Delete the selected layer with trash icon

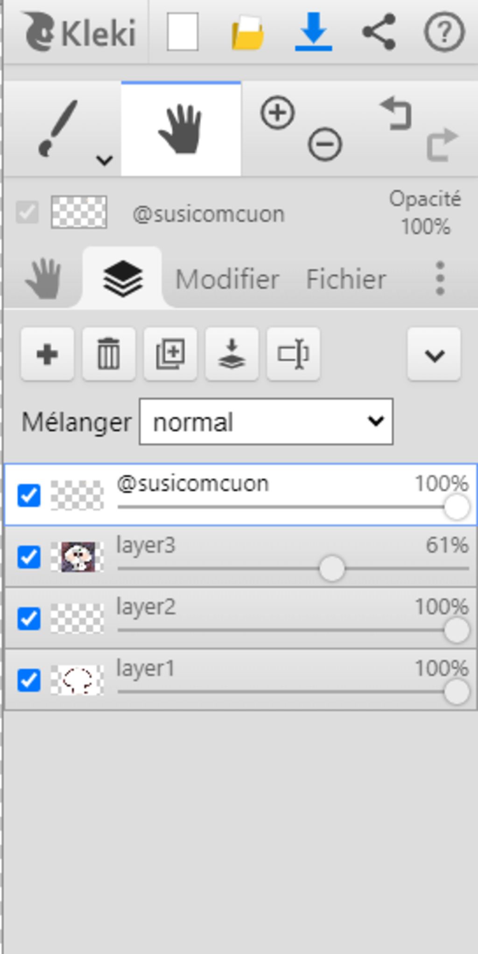109,354
